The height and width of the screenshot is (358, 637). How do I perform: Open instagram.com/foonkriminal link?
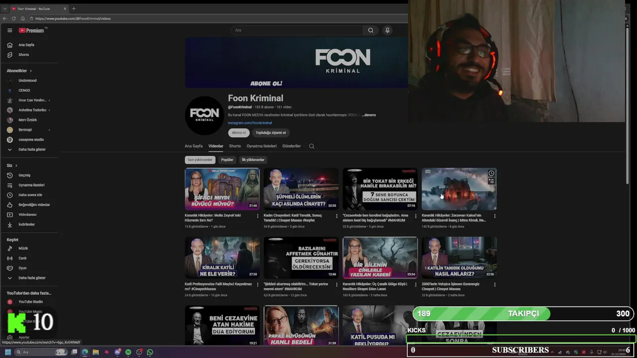250,123
